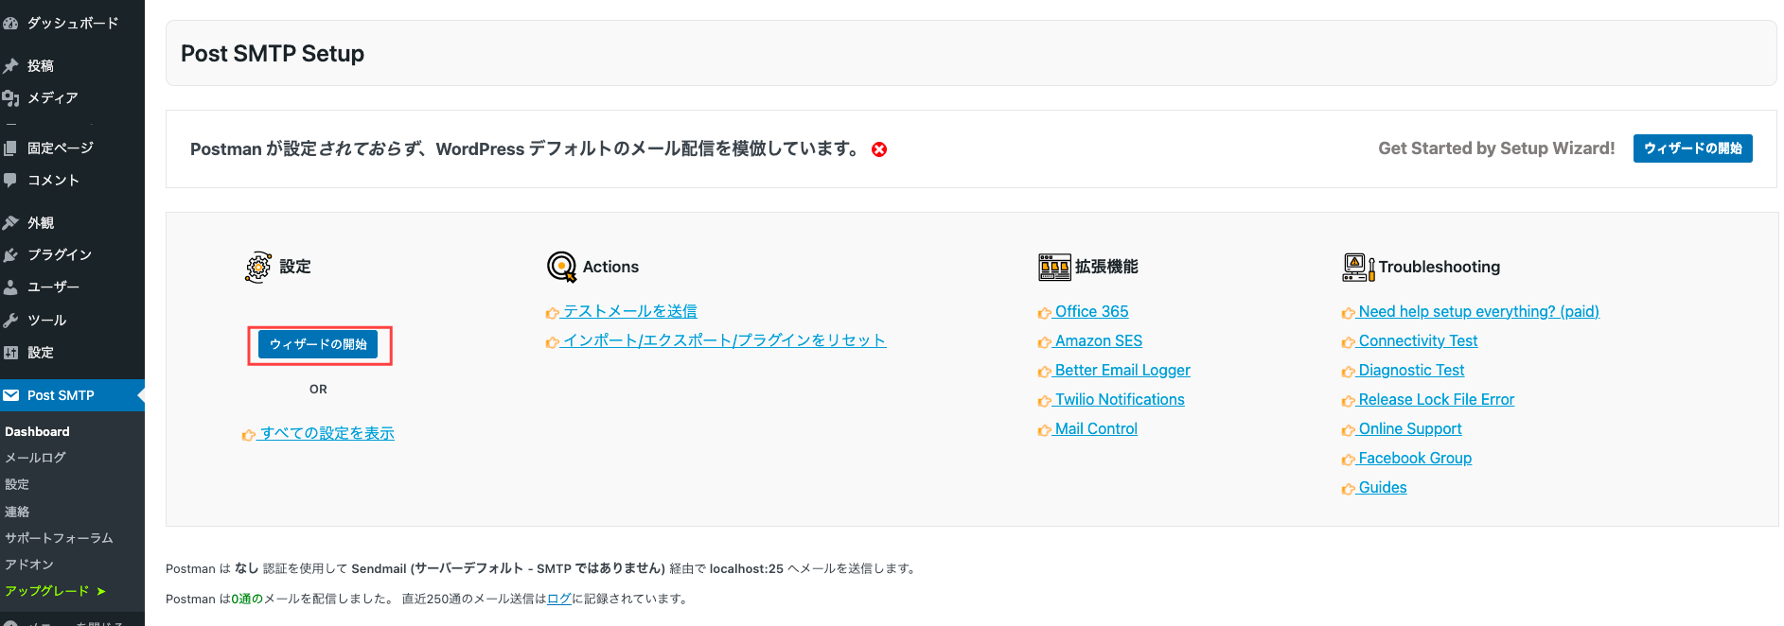
Task: Start wizard via top-right ウィザードの開始 button
Action: [x=1692, y=148]
